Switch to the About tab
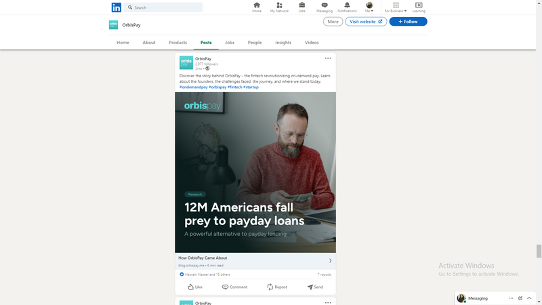This screenshot has height=305, width=542. tap(149, 43)
